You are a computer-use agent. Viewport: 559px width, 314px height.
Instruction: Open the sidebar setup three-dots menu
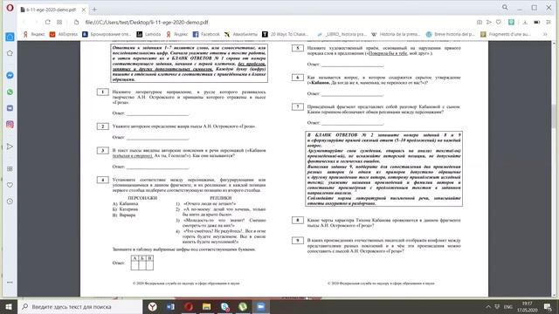click(10, 283)
